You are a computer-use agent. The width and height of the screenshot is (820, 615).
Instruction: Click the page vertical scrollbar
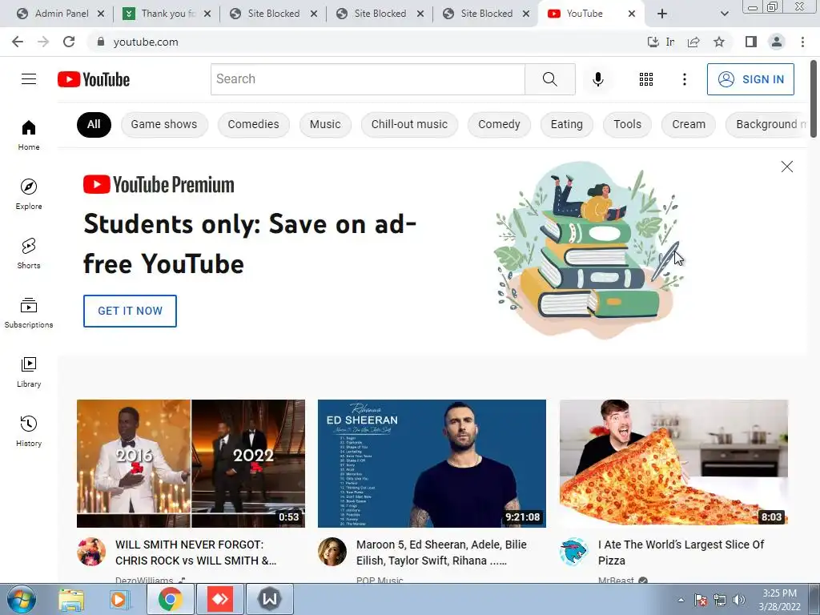pos(814,99)
